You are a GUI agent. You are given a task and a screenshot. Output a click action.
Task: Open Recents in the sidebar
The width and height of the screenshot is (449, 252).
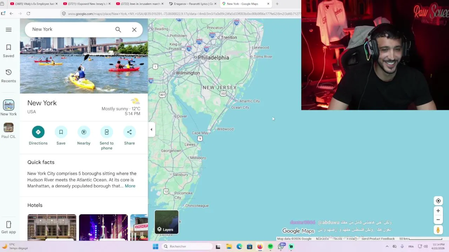8,76
